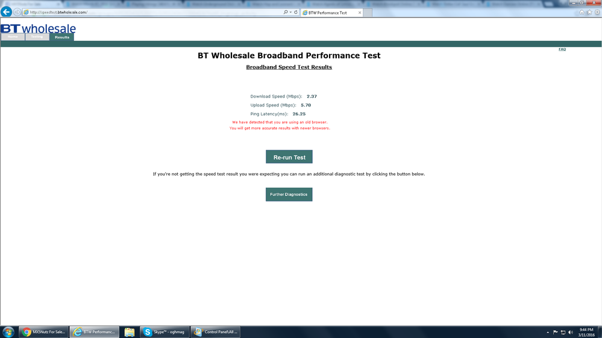Select the Results page tab

coord(62,37)
